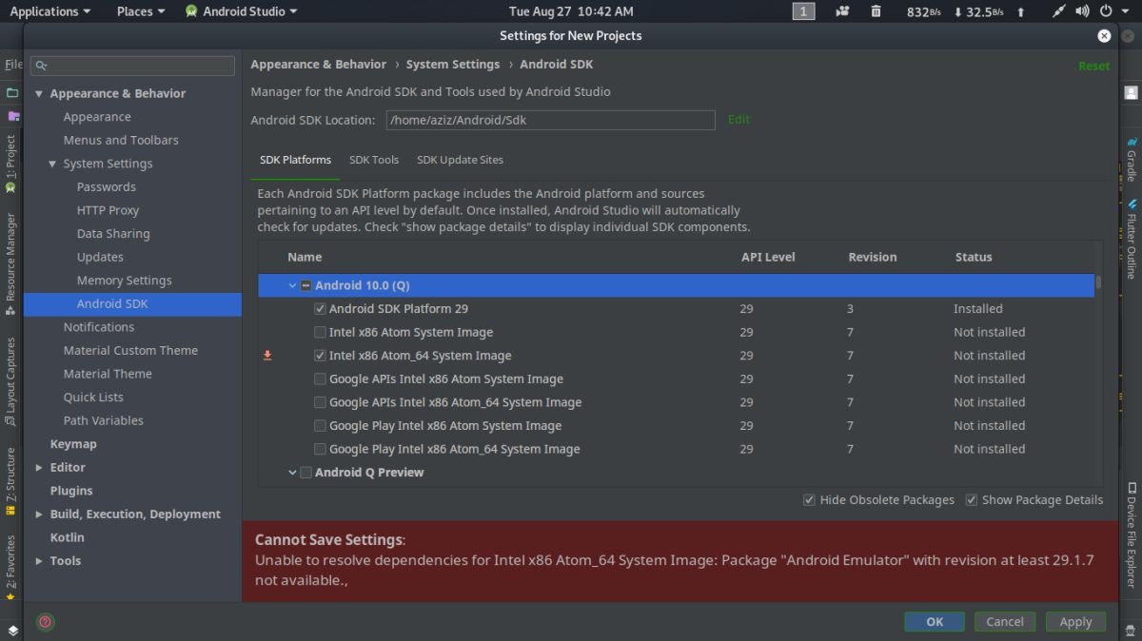Open Keymap settings page

point(73,444)
